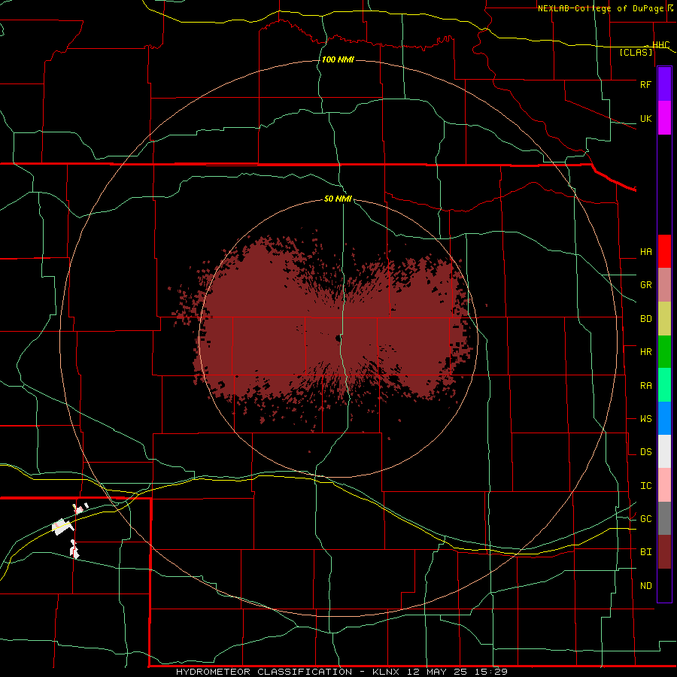This screenshot has height=677, width=677.
Task: Click the "NEXLAB-College of DuPage" credit text
Action: (x=602, y=8)
